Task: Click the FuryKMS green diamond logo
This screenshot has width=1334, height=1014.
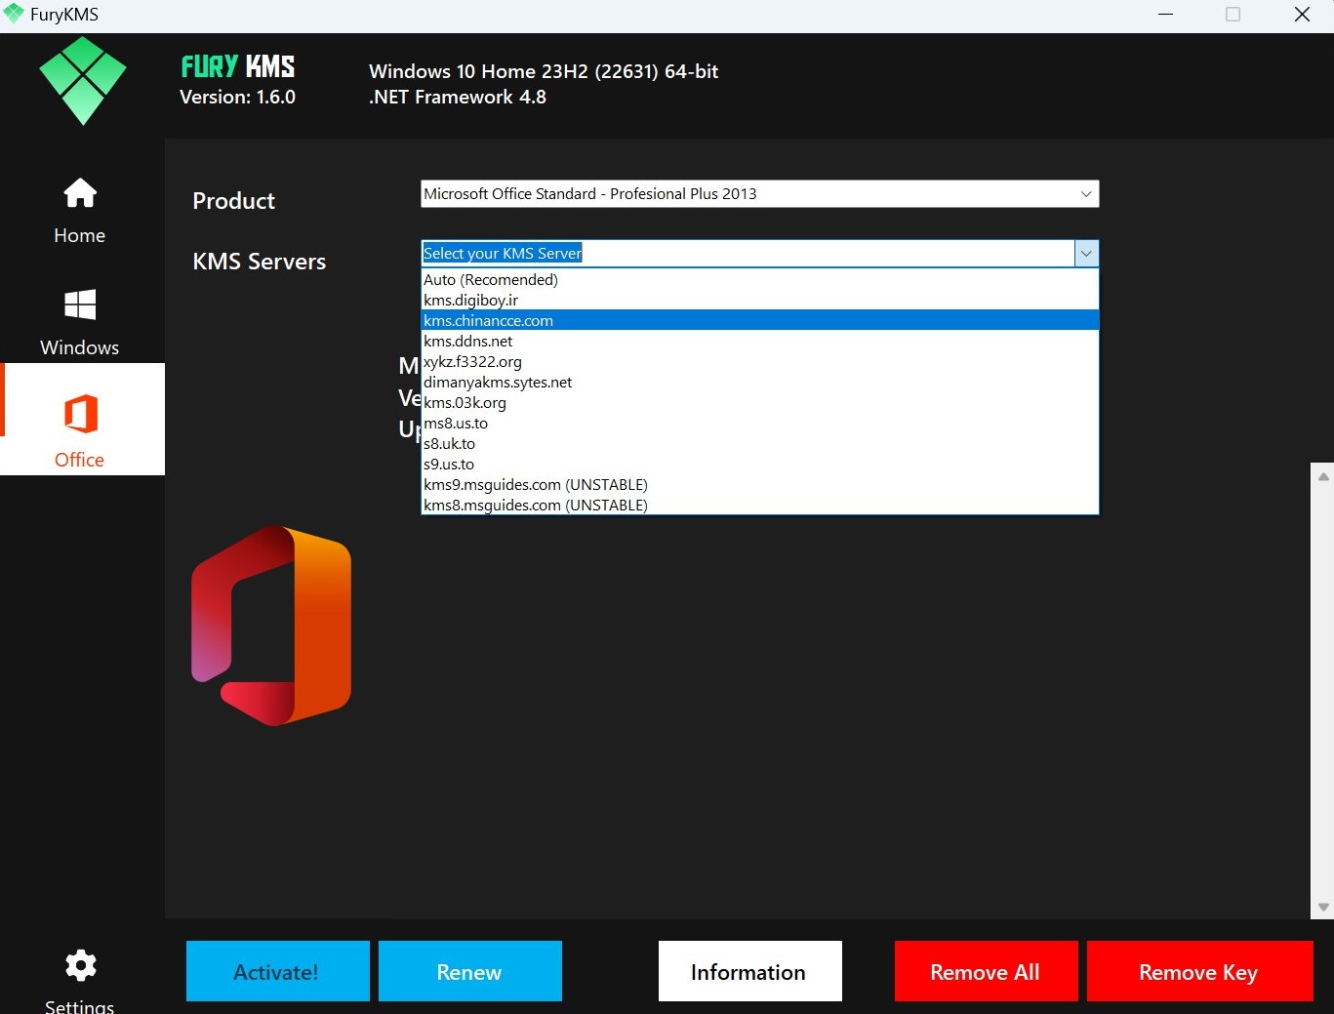Action: (83, 81)
